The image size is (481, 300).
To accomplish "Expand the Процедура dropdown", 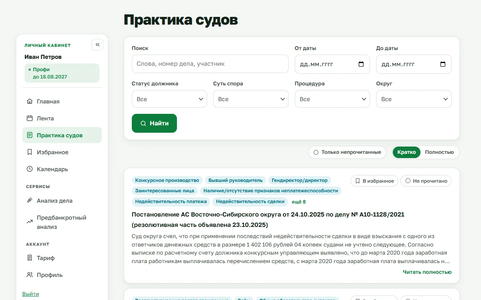I will [x=332, y=99].
